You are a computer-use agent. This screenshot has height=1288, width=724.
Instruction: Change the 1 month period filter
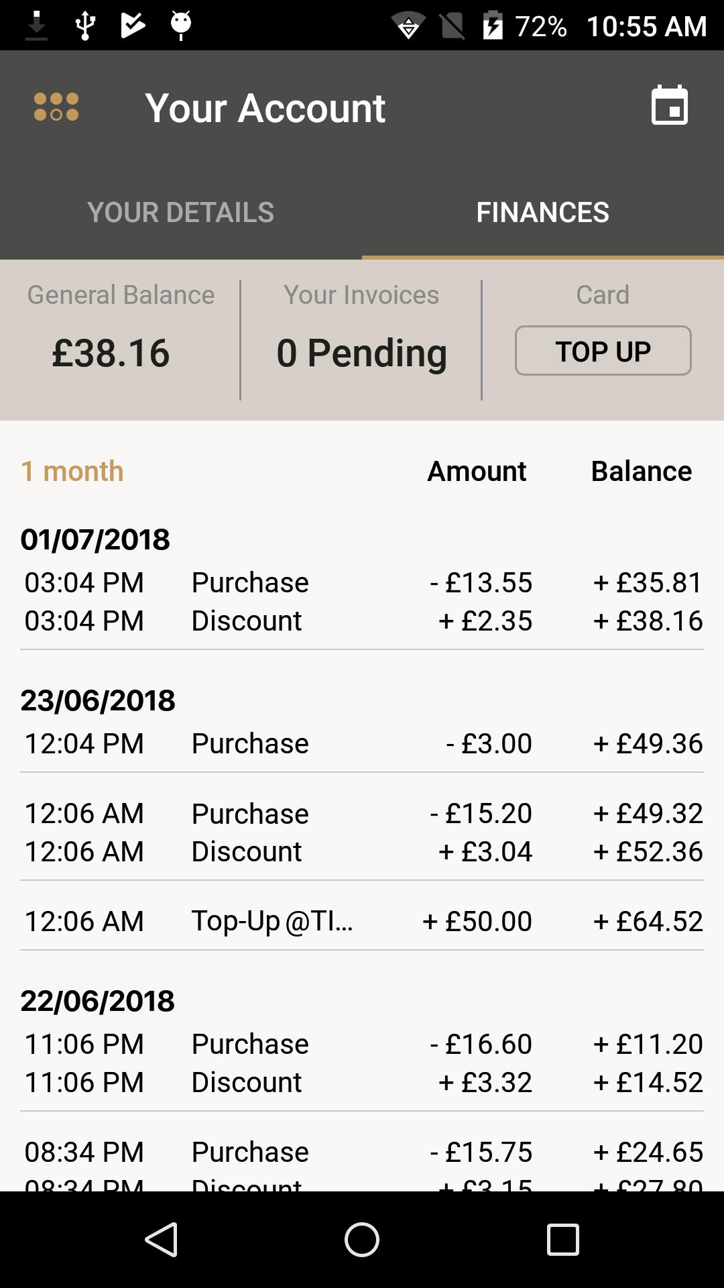point(72,471)
